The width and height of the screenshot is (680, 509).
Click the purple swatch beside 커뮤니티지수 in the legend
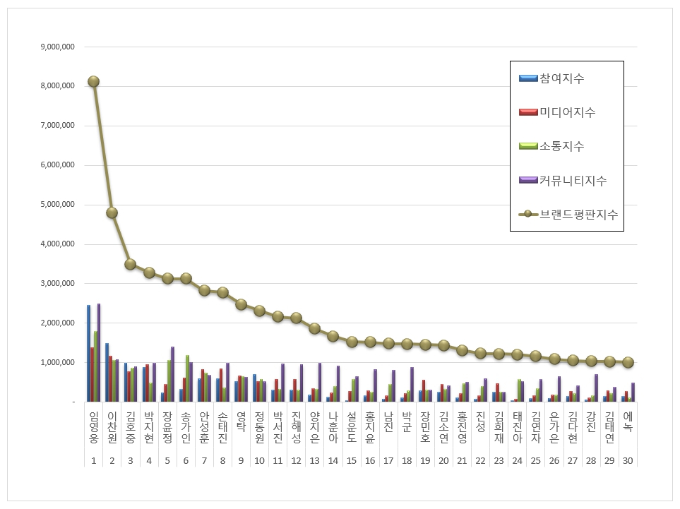[x=528, y=180]
